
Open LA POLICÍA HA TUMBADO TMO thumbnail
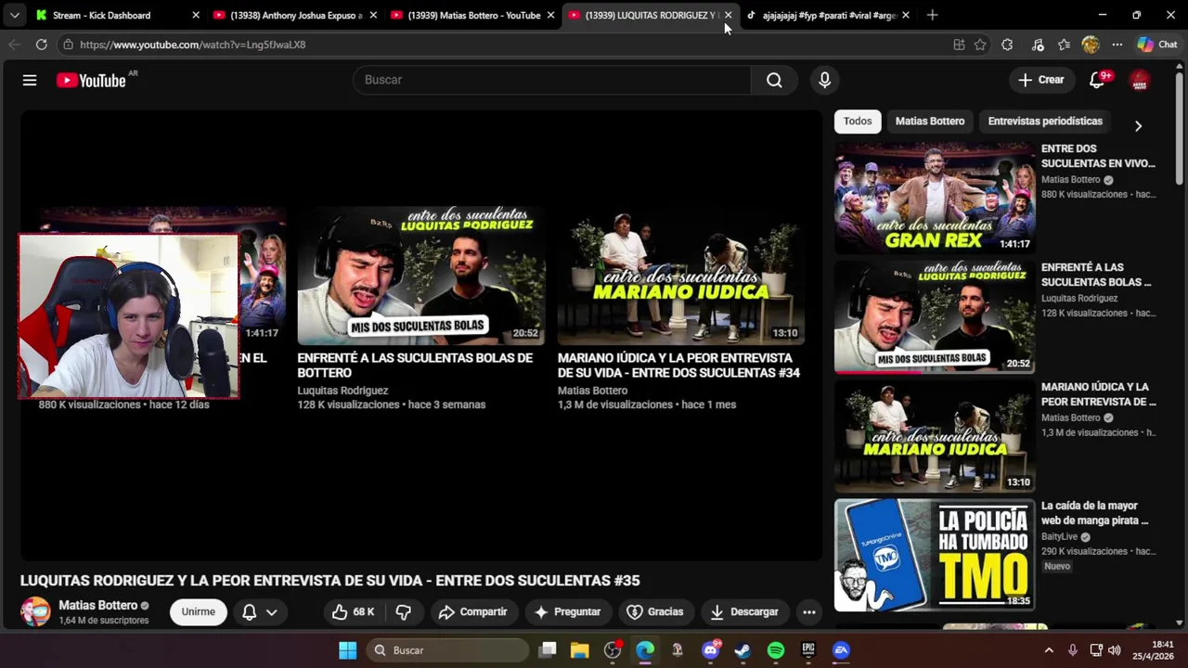935,555
